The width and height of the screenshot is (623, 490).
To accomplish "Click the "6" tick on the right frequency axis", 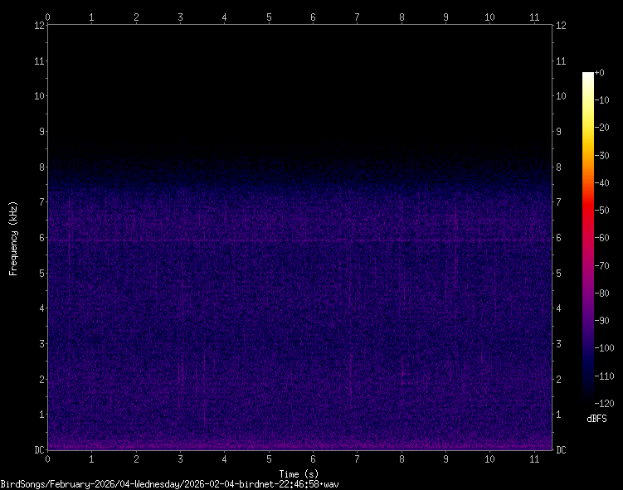I will 559,238.
